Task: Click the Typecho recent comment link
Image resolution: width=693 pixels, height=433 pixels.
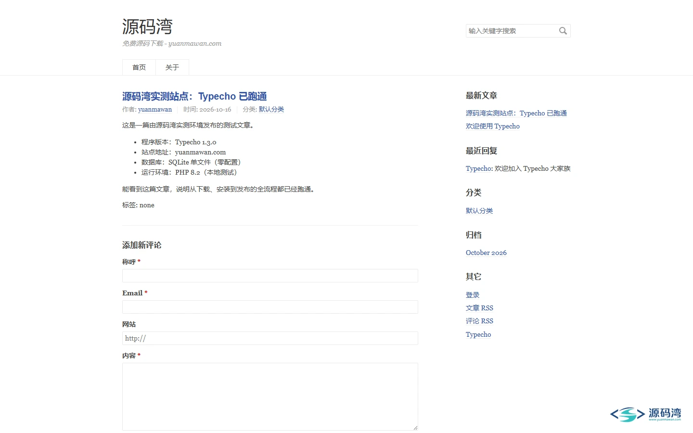Action: [x=478, y=168]
